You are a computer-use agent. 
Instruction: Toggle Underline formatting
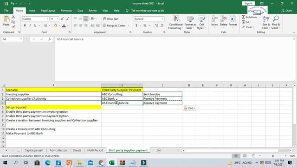pyautogui.click(x=35, y=26)
